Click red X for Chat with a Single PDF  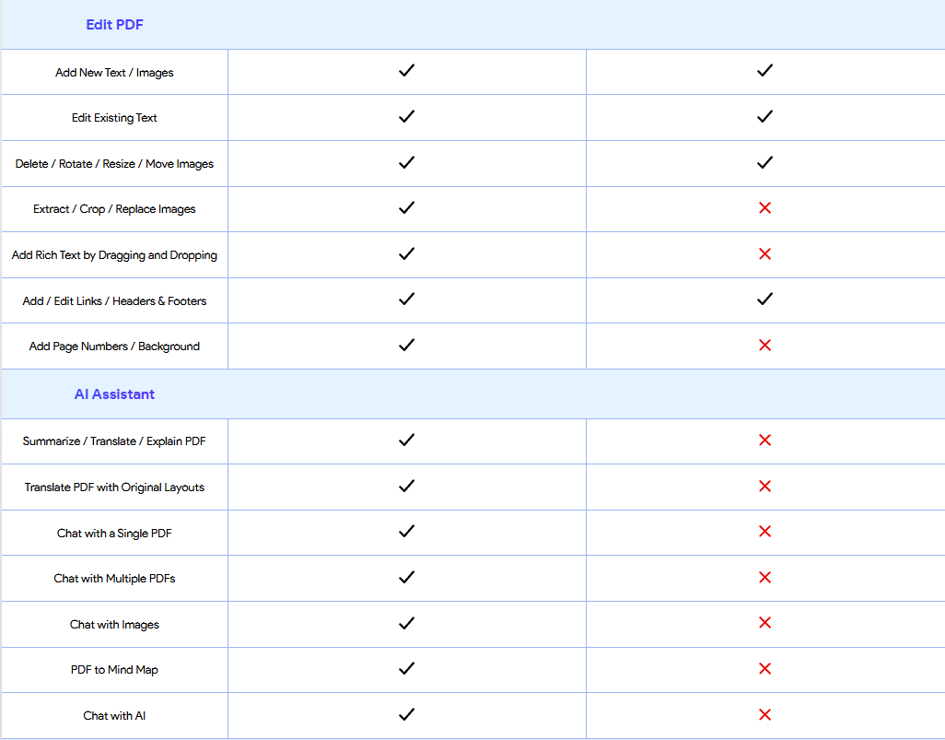click(764, 532)
